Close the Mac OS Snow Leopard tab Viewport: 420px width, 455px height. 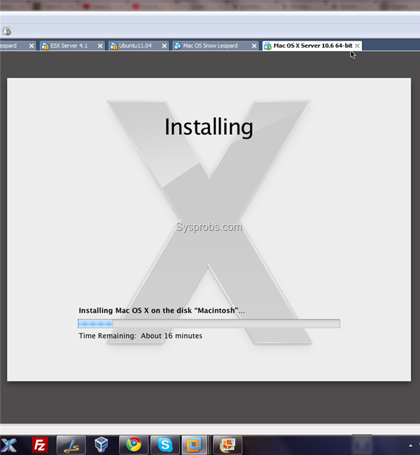254,46
